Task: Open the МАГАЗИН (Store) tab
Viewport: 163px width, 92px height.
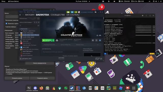Action: tap(30, 15)
